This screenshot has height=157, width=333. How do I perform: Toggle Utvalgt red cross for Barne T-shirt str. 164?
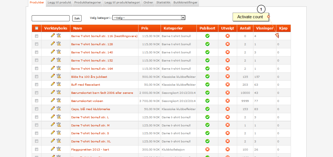pos(227,68)
